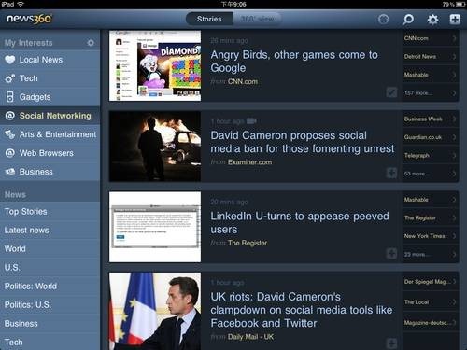The width and height of the screenshot is (467, 350).
Task: Select Social Networking interest
Action: click(50, 116)
